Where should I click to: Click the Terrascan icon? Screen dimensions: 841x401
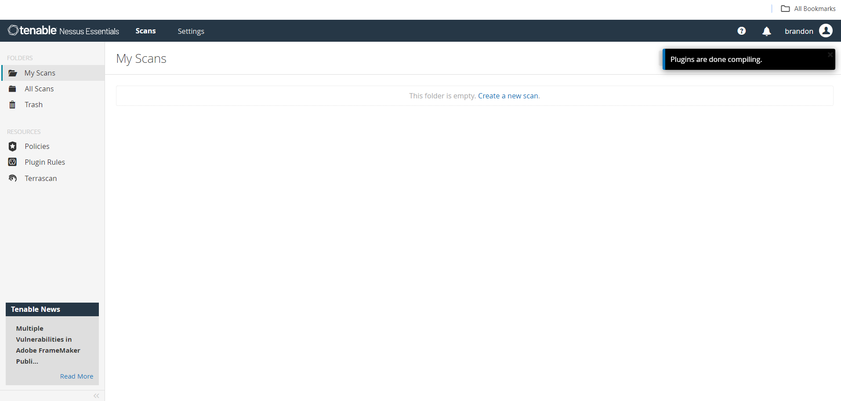click(x=13, y=178)
